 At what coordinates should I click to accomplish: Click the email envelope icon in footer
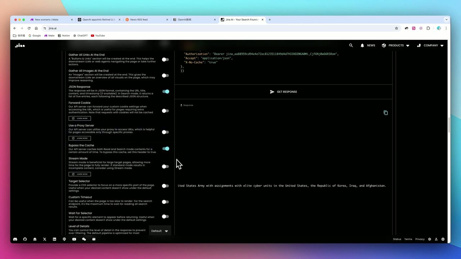point(94,239)
